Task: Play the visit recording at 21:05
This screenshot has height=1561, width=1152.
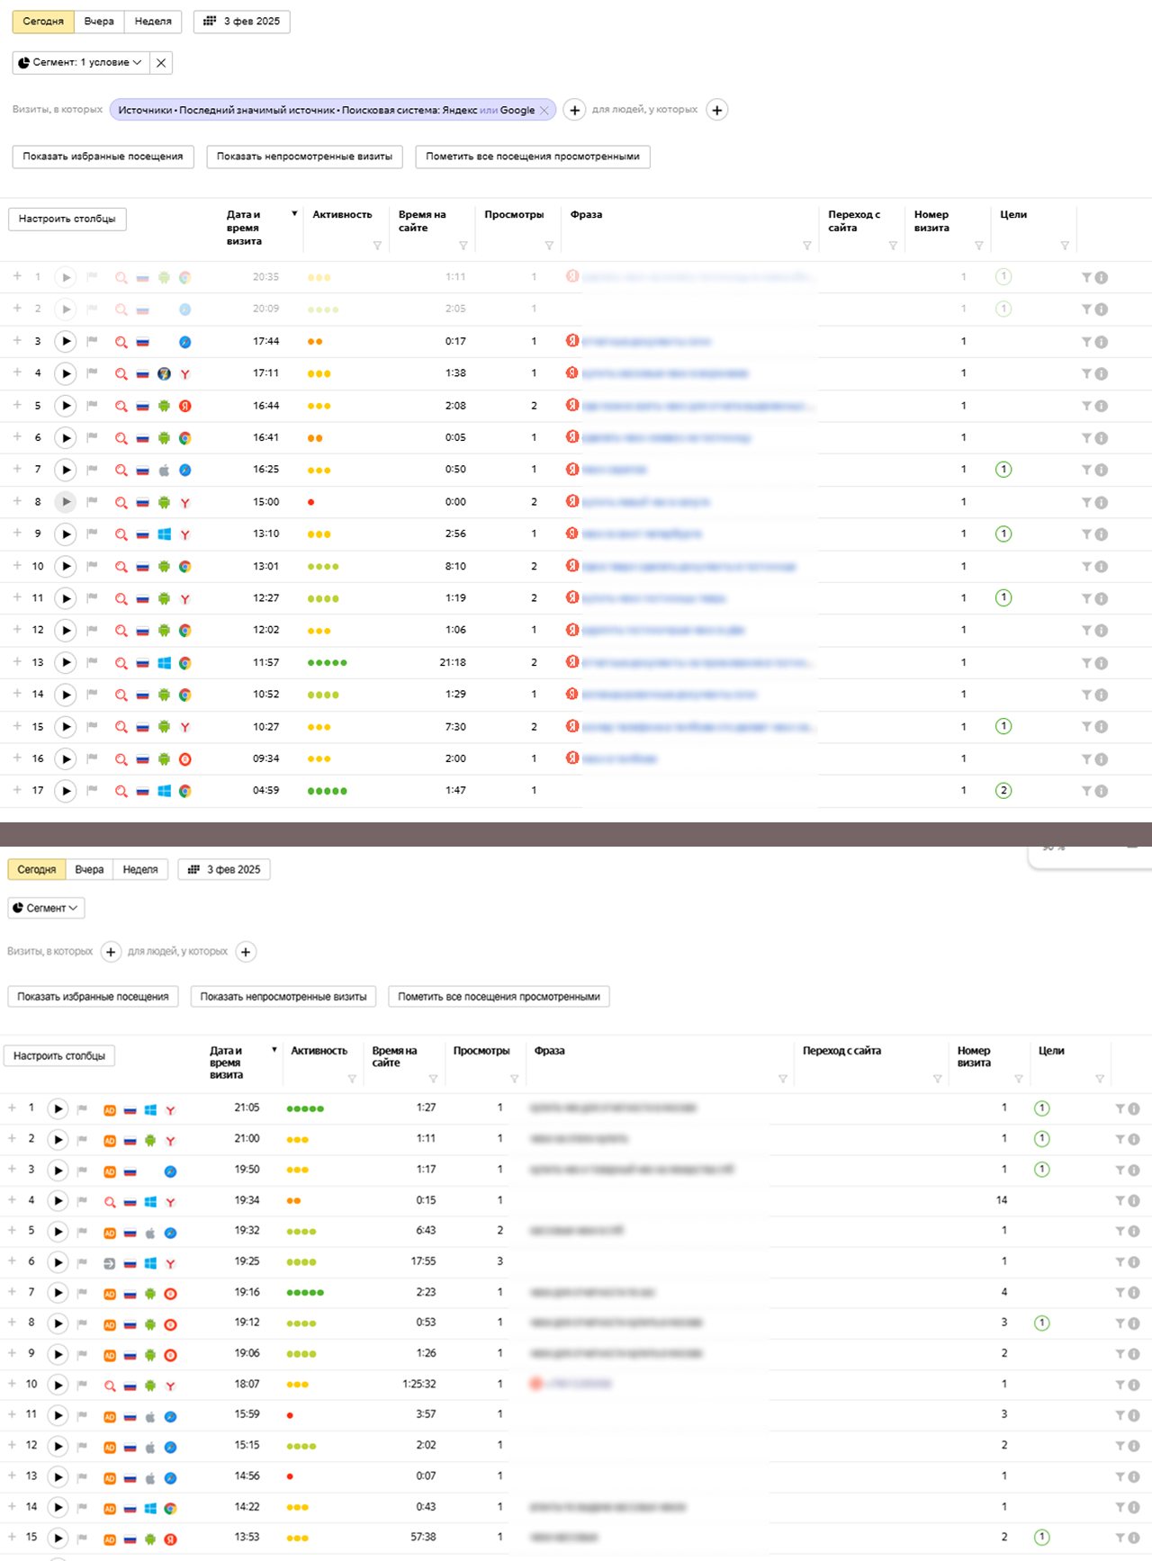Action: [58, 1109]
